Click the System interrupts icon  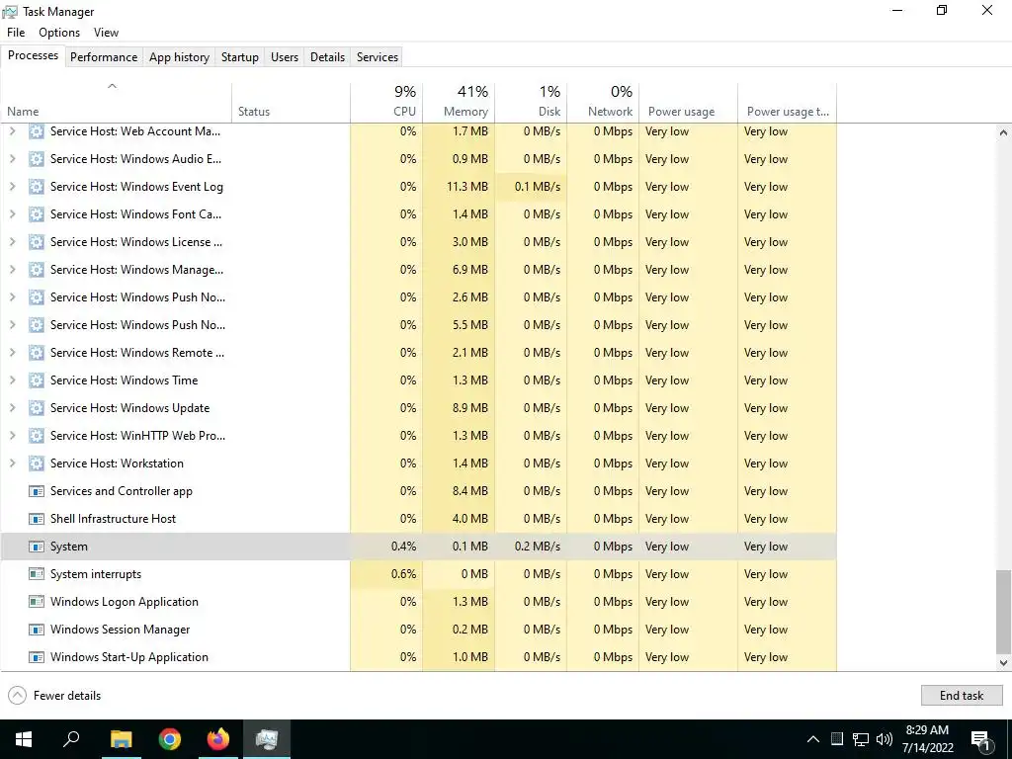(37, 574)
